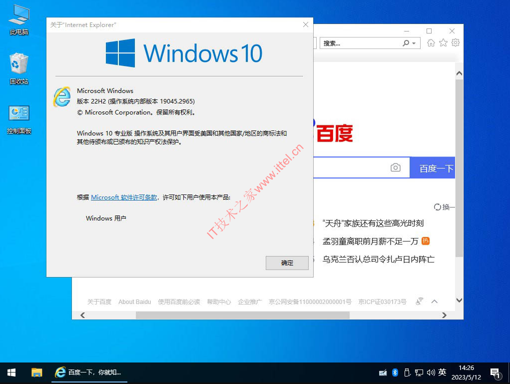Open headline 孟羽童离职前月薪不足一万
This screenshot has width=510, height=384.
[370, 241]
